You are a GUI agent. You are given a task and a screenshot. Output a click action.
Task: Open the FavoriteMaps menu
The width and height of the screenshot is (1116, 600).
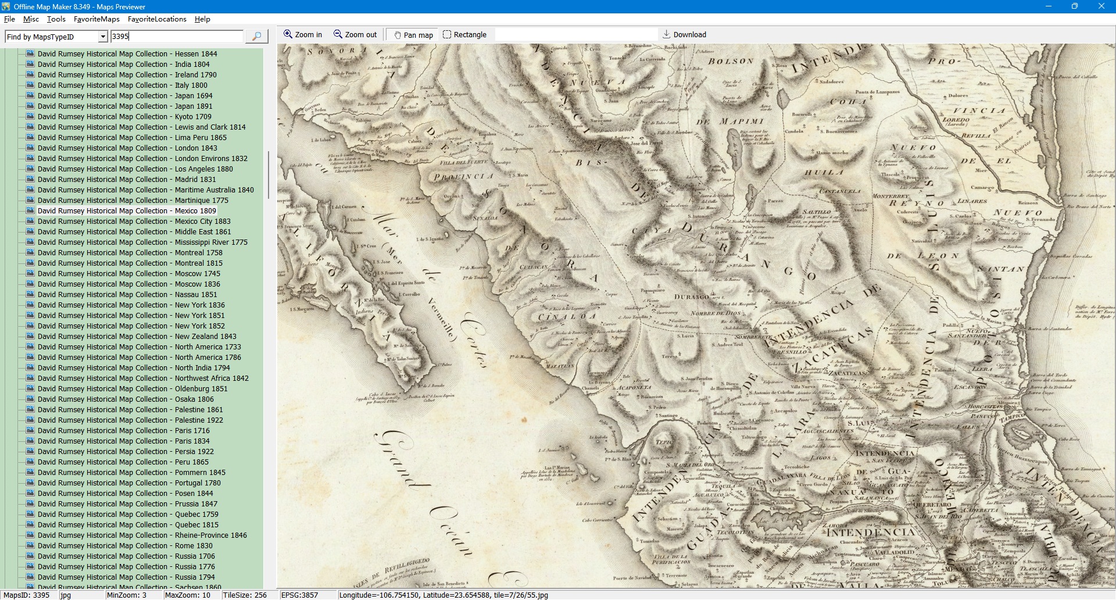[96, 19]
